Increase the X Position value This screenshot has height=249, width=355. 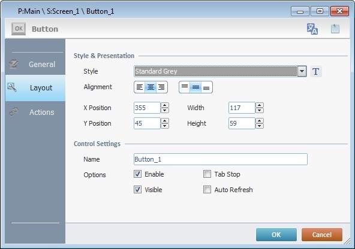coord(165,105)
